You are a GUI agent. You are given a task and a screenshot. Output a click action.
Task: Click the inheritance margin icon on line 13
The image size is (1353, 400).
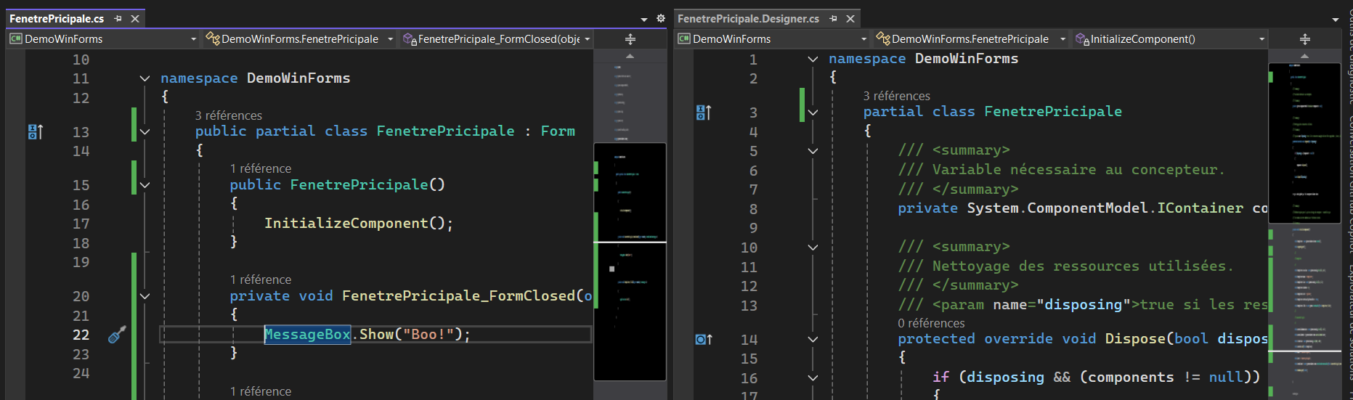[x=36, y=132]
